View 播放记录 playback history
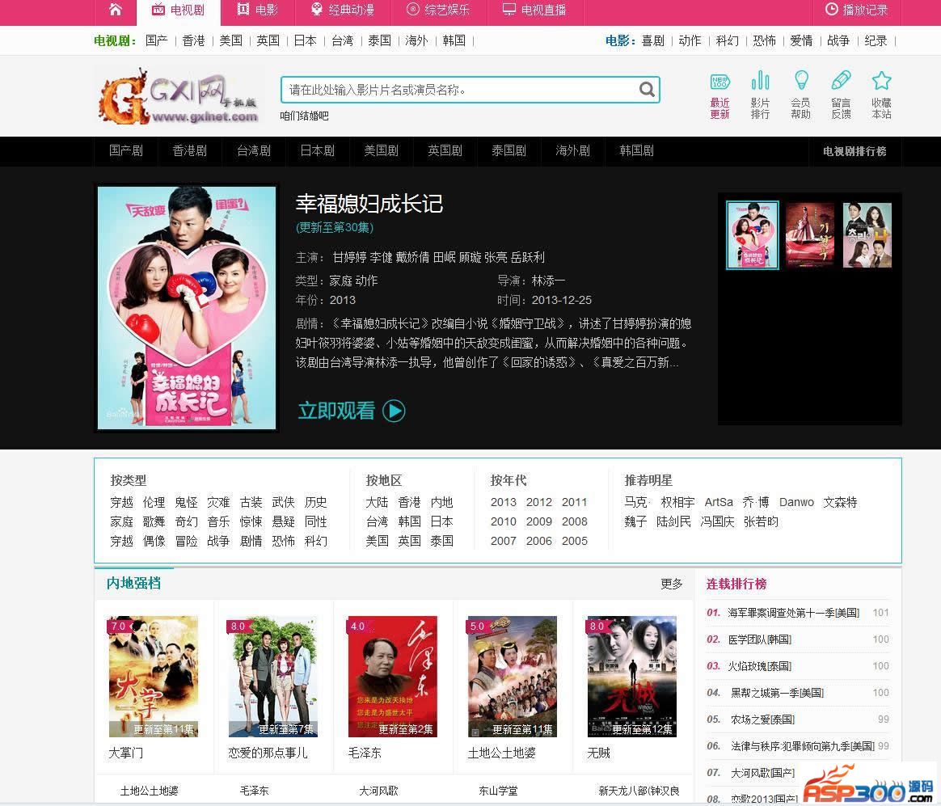This screenshot has height=806, width=941. [x=856, y=11]
